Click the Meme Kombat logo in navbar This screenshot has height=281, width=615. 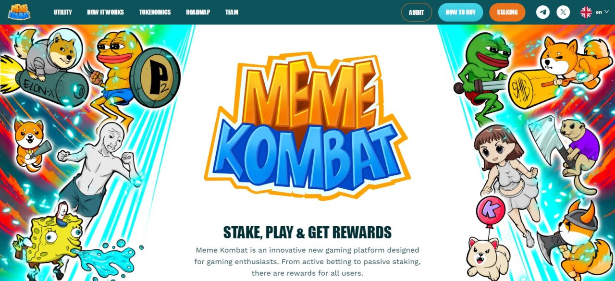19,12
